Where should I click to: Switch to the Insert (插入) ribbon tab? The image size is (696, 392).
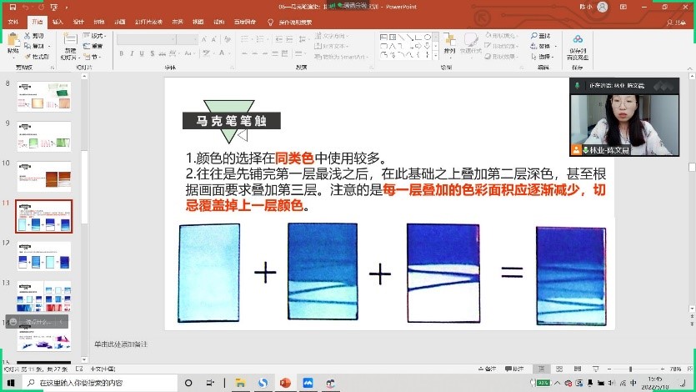58,22
